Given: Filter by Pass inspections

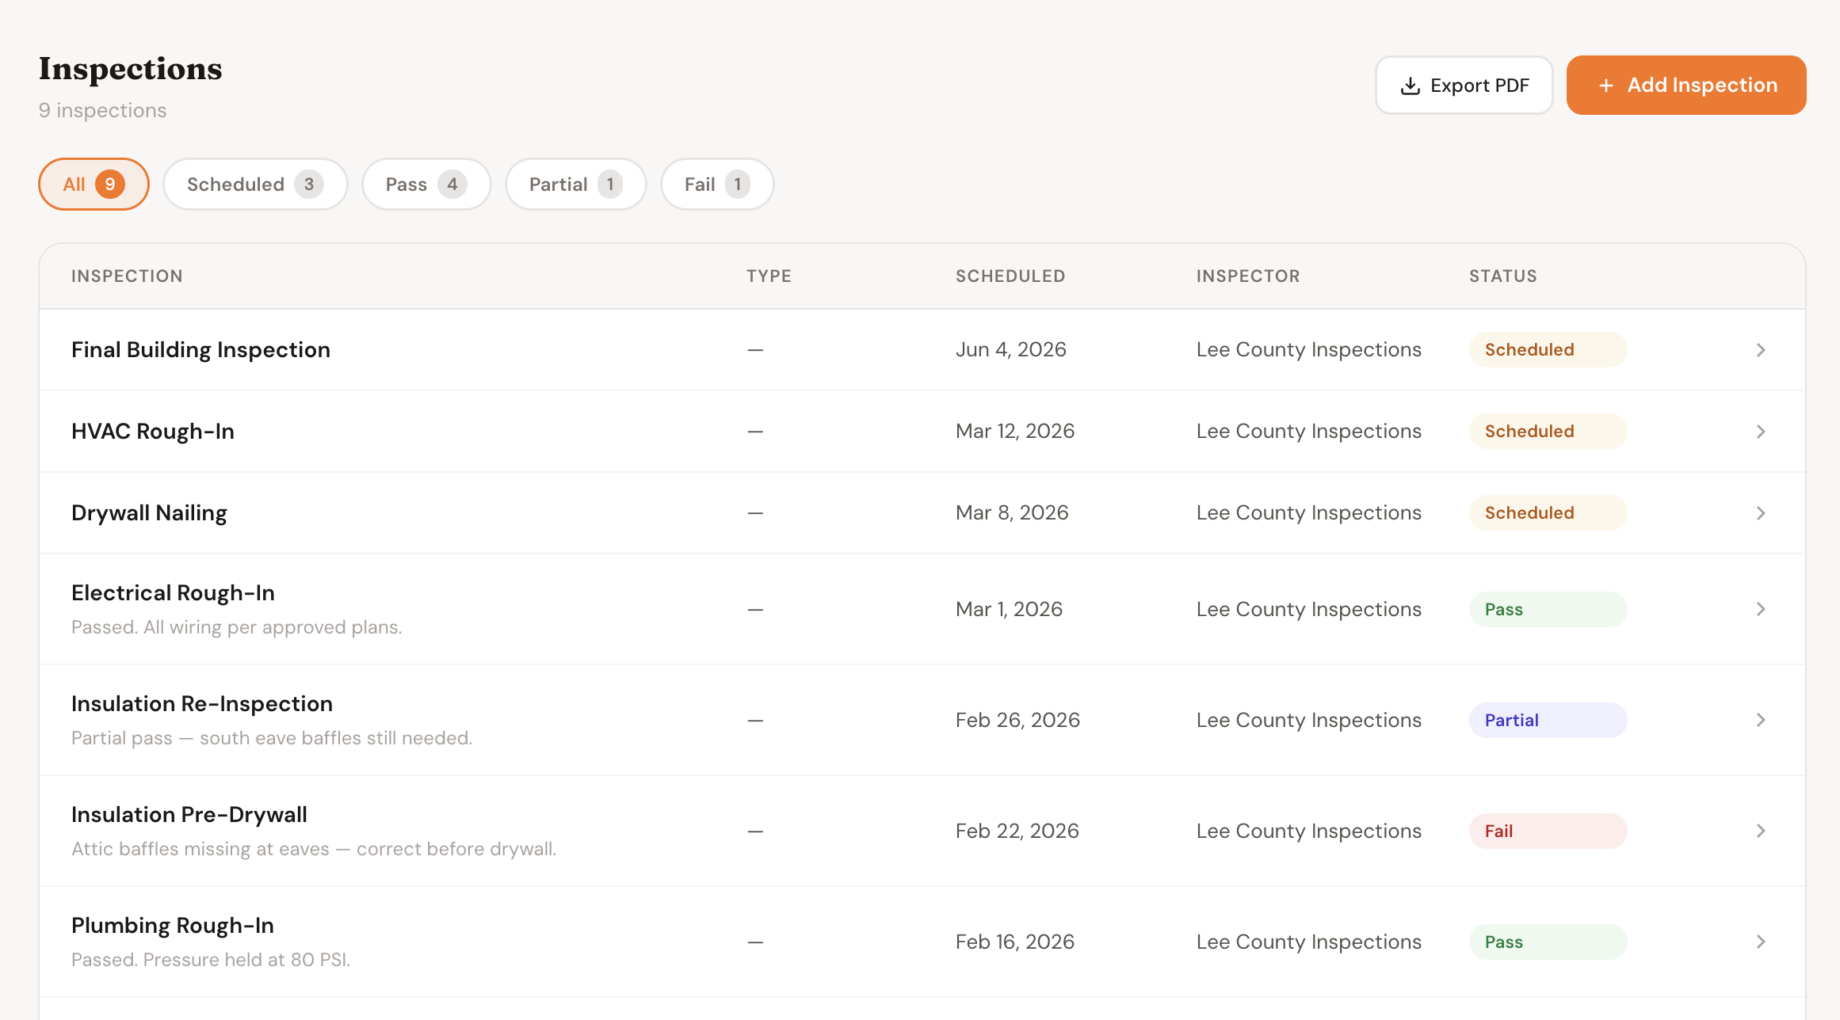Looking at the screenshot, I should point(426,185).
